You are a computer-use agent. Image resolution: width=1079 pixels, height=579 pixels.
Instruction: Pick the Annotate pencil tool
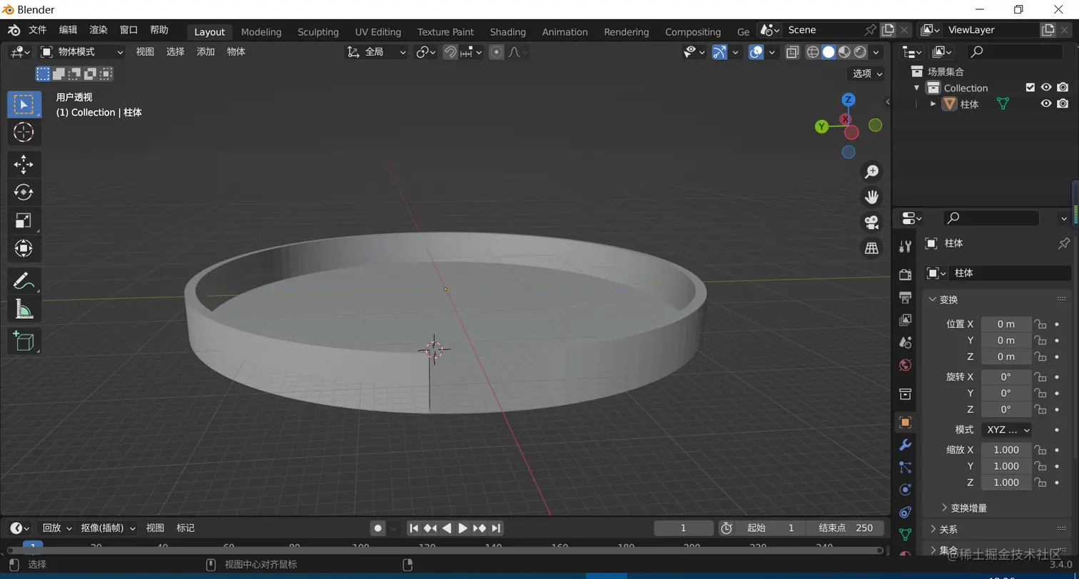(x=24, y=281)
